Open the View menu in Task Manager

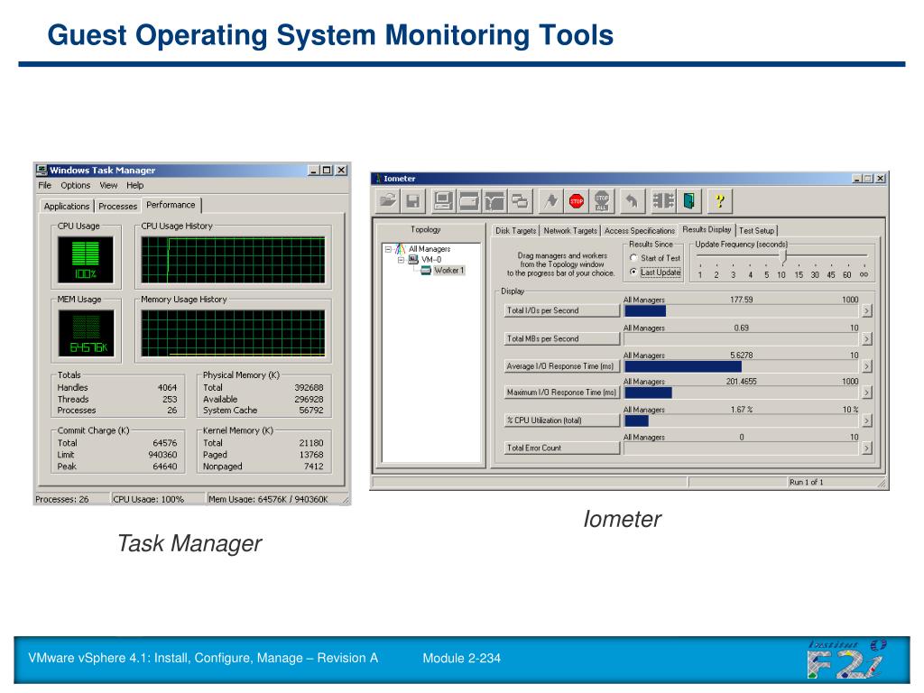click(x=108, y=185)
